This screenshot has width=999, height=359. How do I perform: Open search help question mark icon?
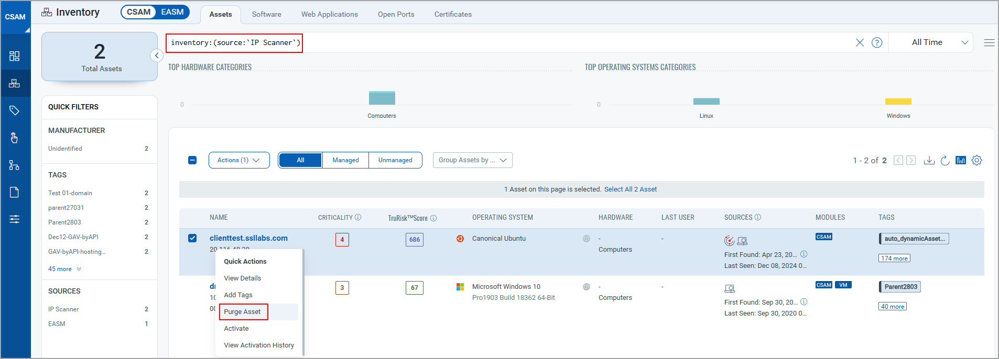tap(877, 42)
